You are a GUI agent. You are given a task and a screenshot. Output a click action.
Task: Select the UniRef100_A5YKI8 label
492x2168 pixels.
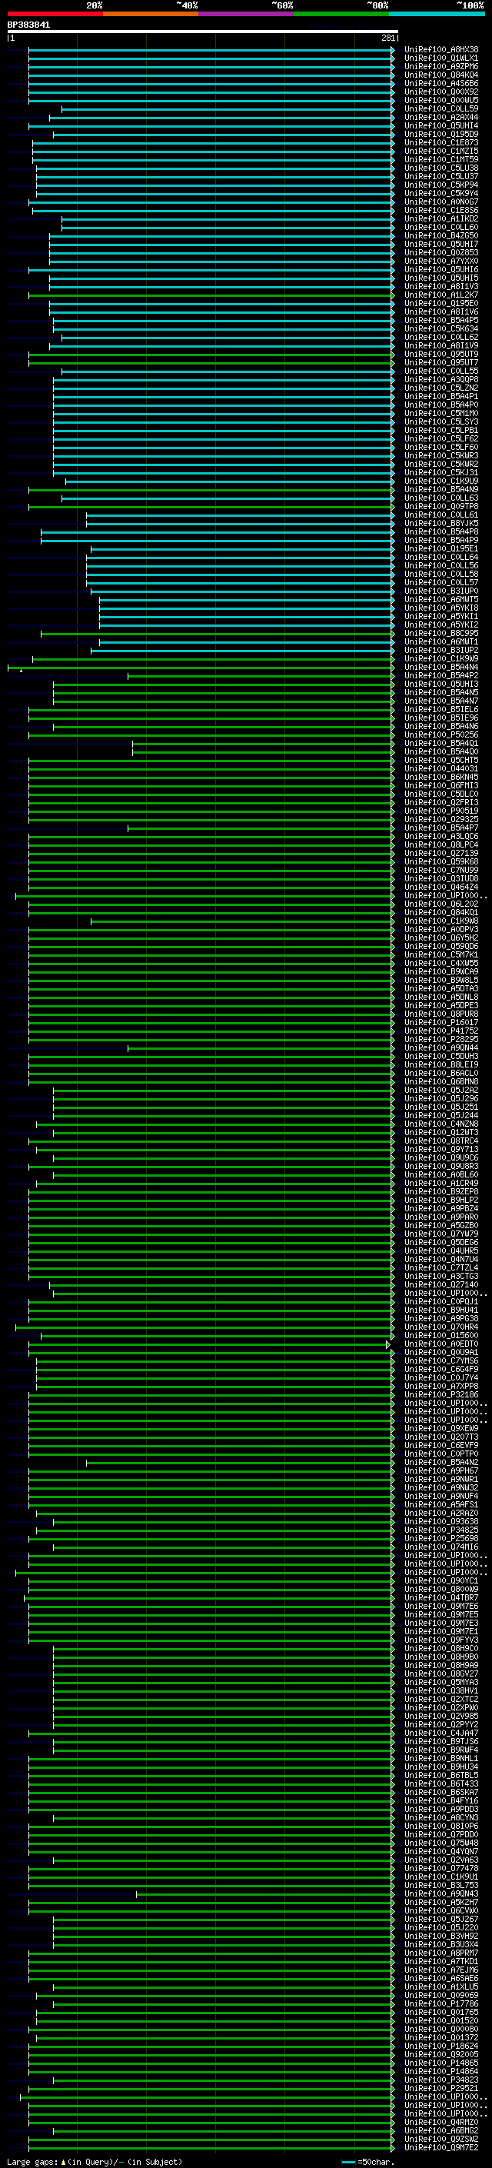click(x=441, y=608)
